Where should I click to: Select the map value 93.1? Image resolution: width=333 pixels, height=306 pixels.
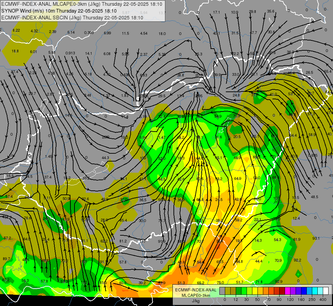pyautogui.click(x=316, y=238)
